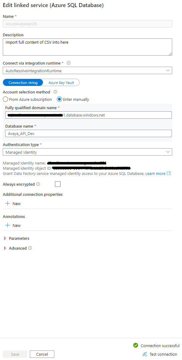Screen dimensions: 182x360
Task: Open the integration runtime info tooltip
Action: pos(68,63)
